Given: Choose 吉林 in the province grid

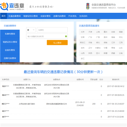Looking at the screenshot, I should pos(83,48).
